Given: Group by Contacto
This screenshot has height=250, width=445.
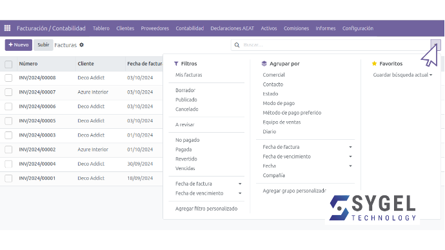Looking at the screenshot, I should 273,84.
